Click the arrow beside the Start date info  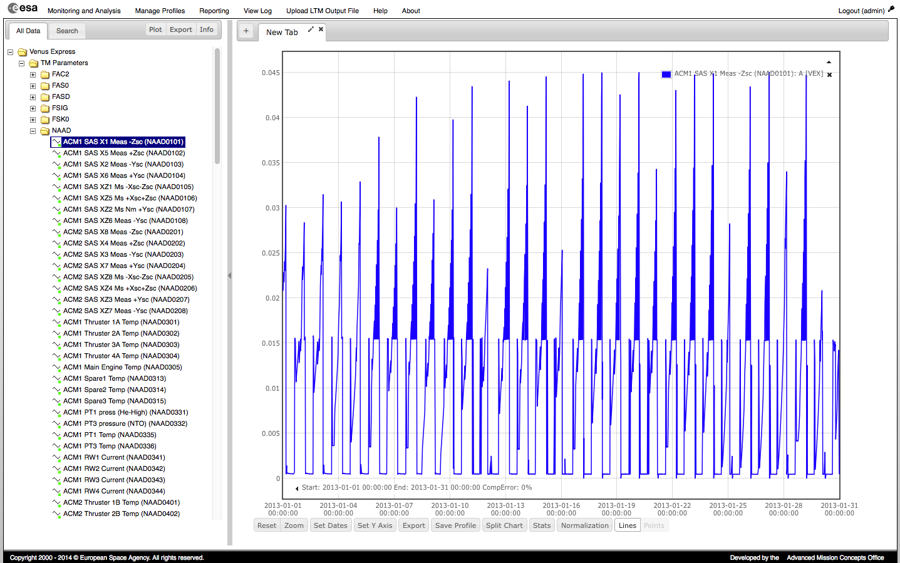[x=297, y=488]
